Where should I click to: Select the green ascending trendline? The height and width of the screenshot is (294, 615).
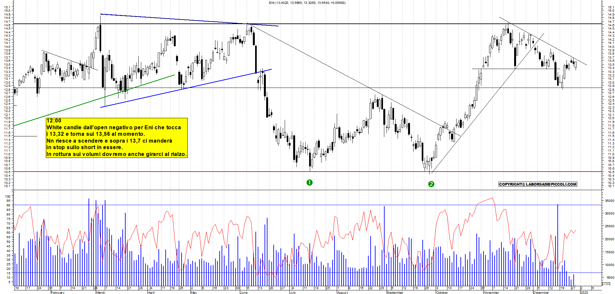pos(94,100)
